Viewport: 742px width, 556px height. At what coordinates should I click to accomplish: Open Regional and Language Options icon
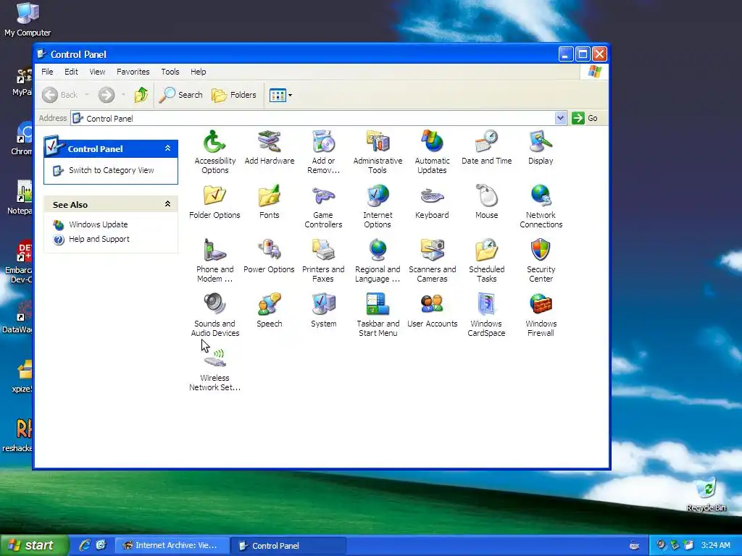pos(378,250)
